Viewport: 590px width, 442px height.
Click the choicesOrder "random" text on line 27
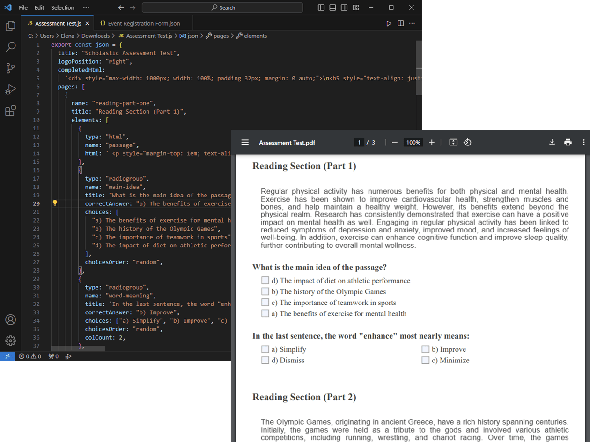click(x=124, y=262)
